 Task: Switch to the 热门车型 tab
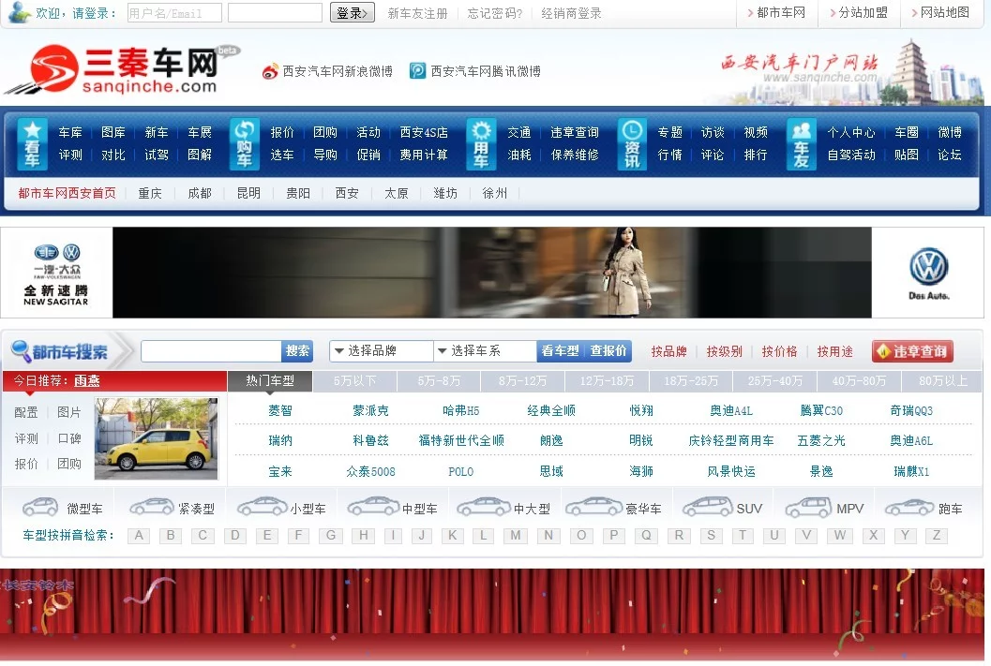(x=270, y=380)
